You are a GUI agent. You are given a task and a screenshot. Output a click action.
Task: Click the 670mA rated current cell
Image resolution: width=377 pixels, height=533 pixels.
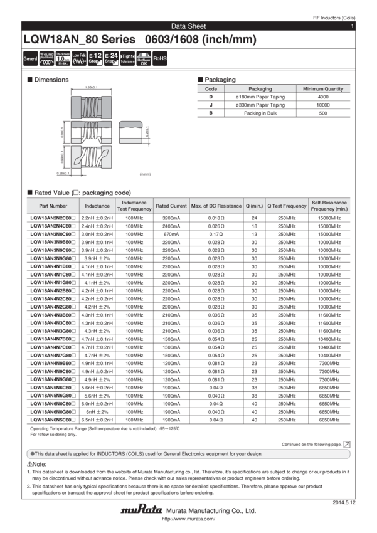click(171, 235)
